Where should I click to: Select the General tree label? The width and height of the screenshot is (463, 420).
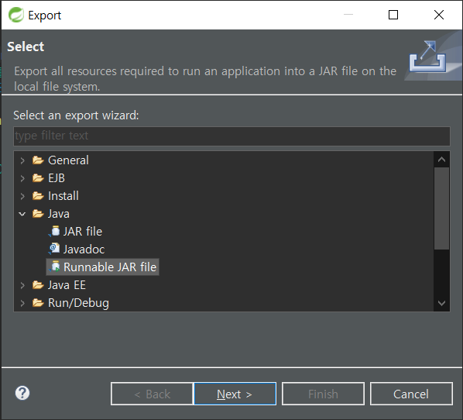point(68,160)
